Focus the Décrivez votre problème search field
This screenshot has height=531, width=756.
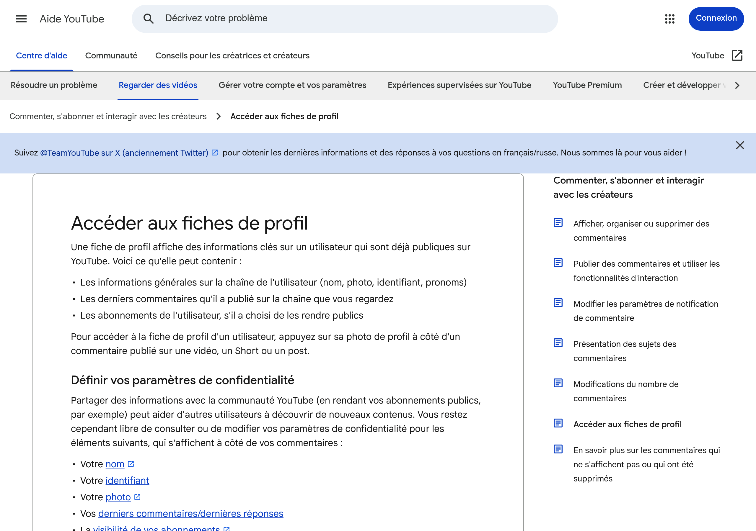coord(344,19)
